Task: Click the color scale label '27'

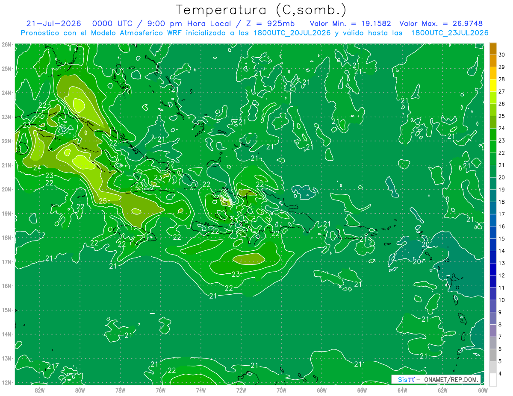Action: (501, 91)
